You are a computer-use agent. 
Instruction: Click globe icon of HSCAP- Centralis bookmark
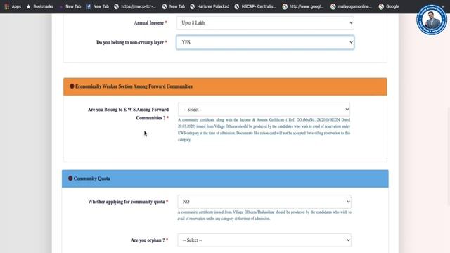point(236,6)
